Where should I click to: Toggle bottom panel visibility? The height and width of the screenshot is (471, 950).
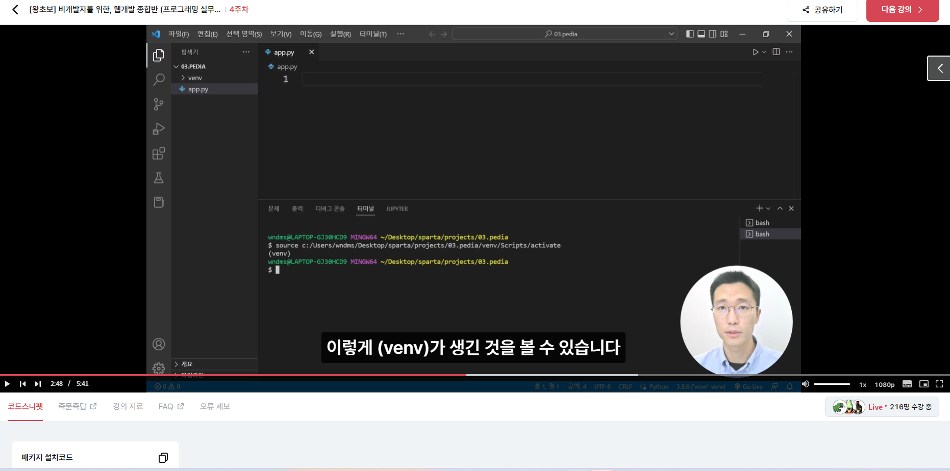pos(702,34)
